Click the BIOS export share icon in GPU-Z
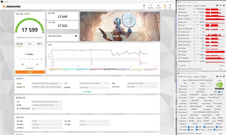 coord(215,92)
